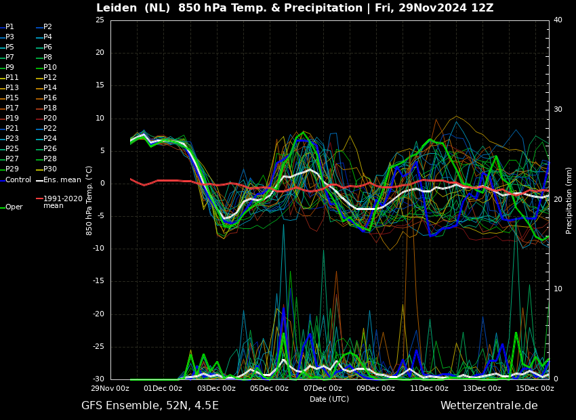Click the 850 hPa Temp. axis title
Screen dimensions: 576x420
click(89, 200)
